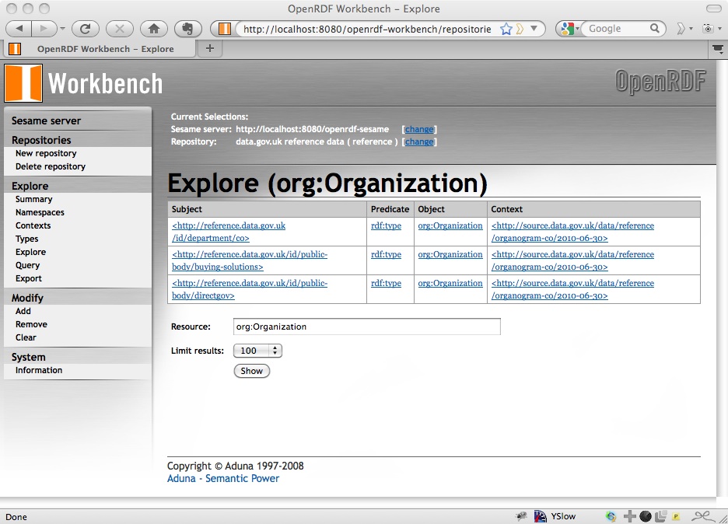Open Sesame server in sidebar
Image resolution: width=728 pixels, height=524 pixels.
46,121
